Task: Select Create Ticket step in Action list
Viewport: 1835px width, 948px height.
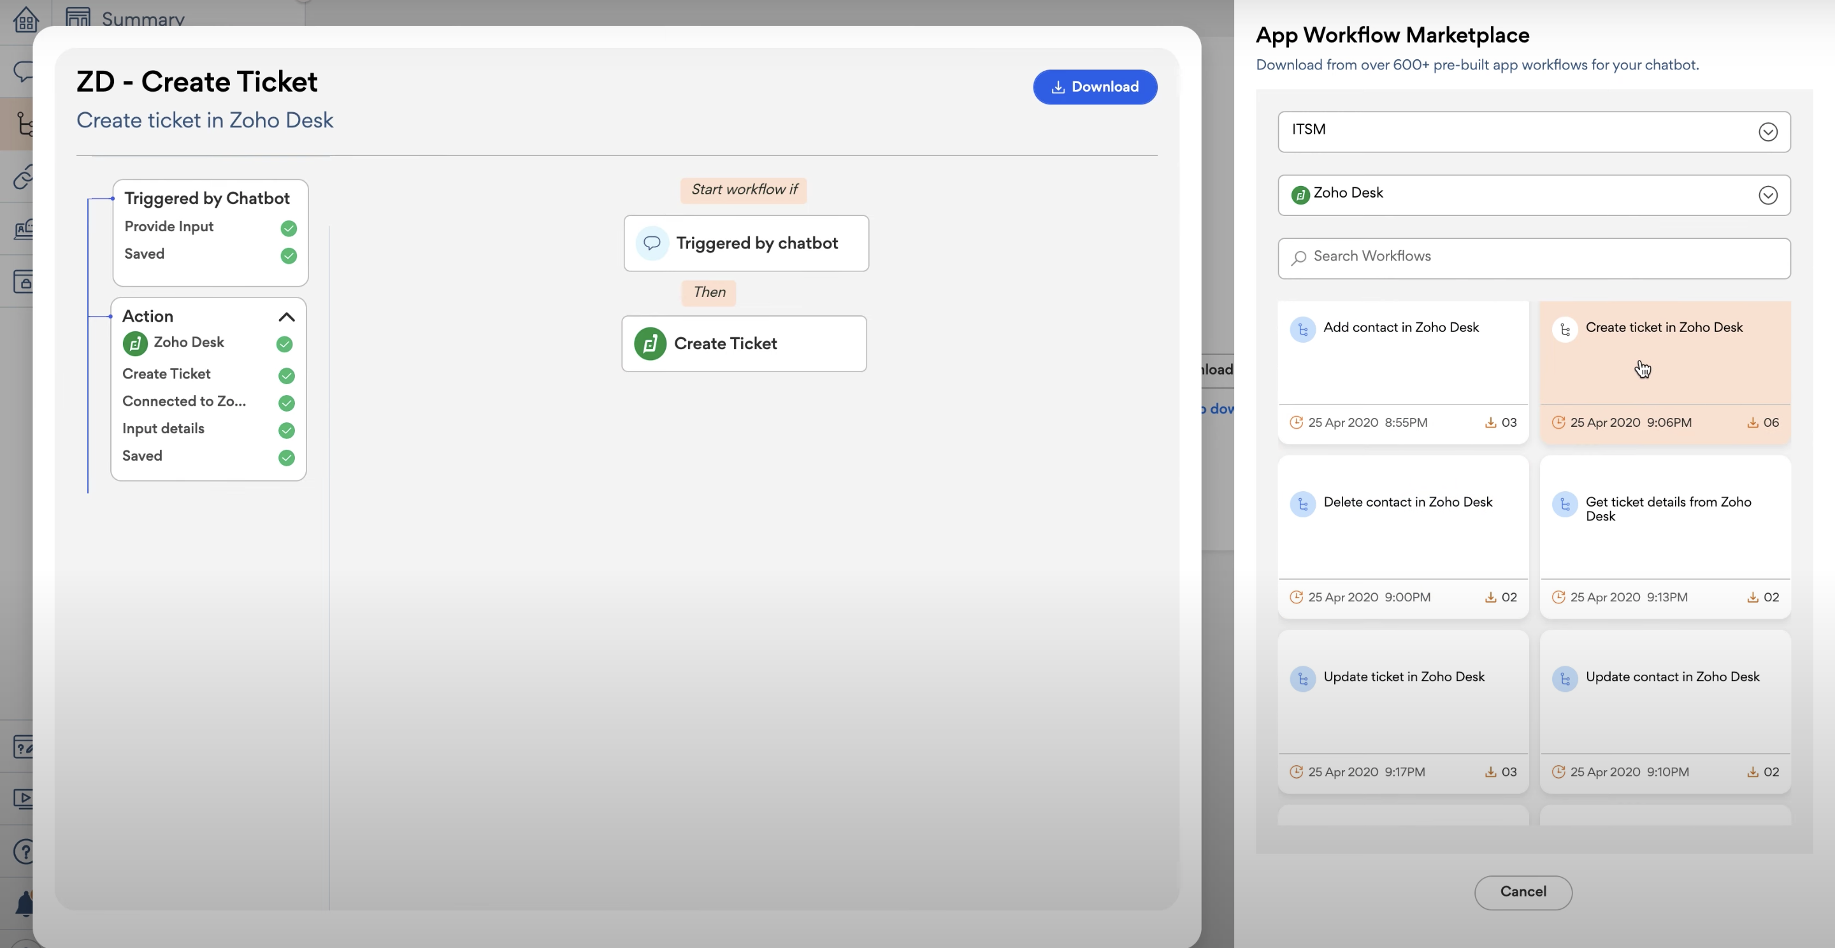Action: click(167, 374)
